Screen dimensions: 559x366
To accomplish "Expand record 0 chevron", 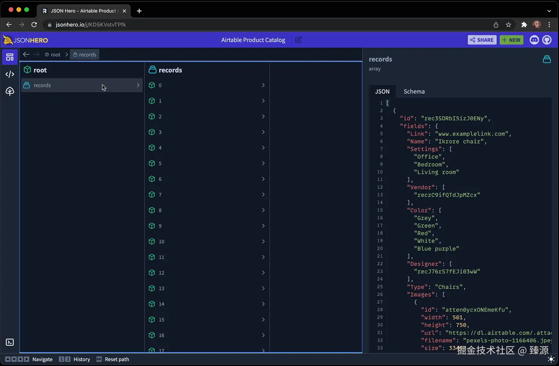I will tap(263, 85).
